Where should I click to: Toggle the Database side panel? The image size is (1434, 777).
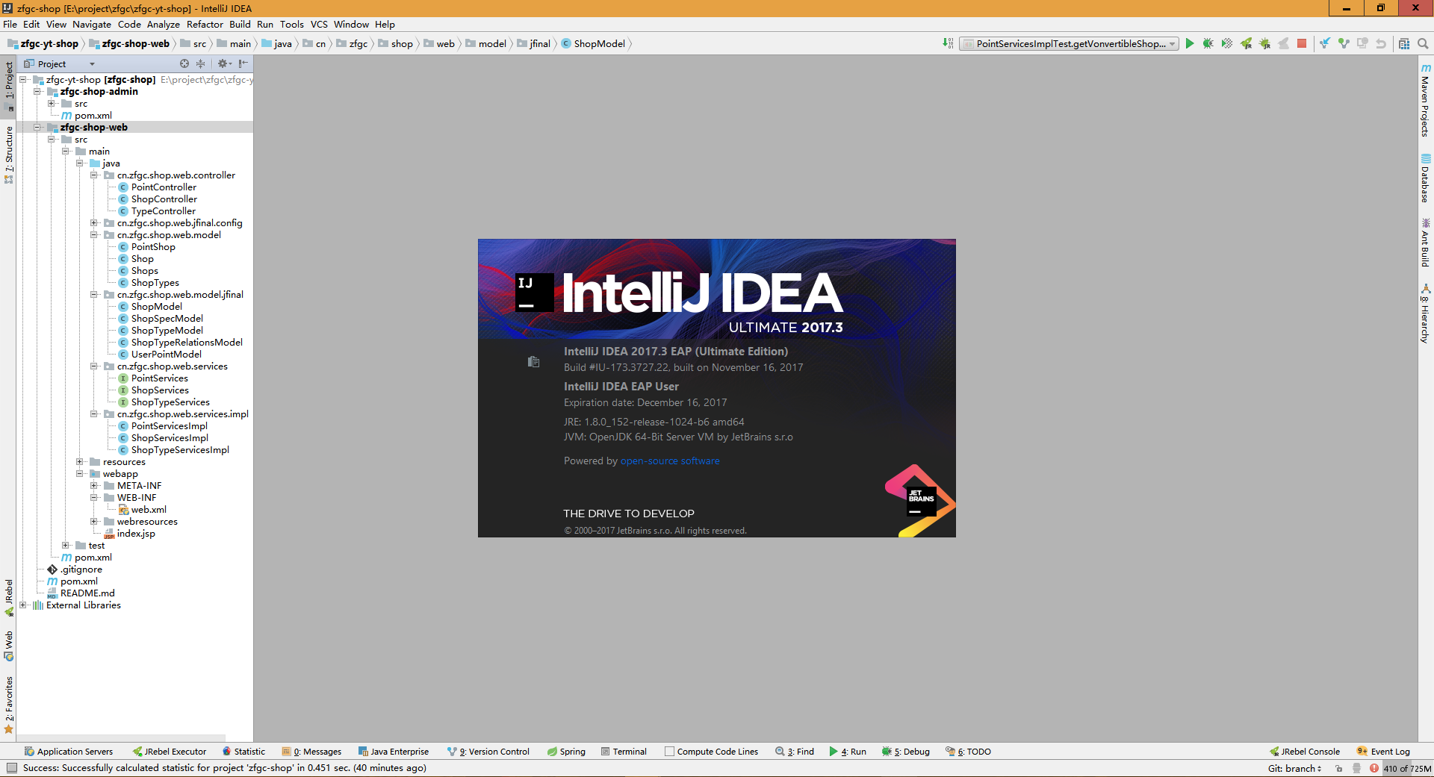1426,178
